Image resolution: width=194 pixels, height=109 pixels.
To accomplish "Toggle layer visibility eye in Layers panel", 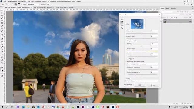I will [x=162, y=21].
